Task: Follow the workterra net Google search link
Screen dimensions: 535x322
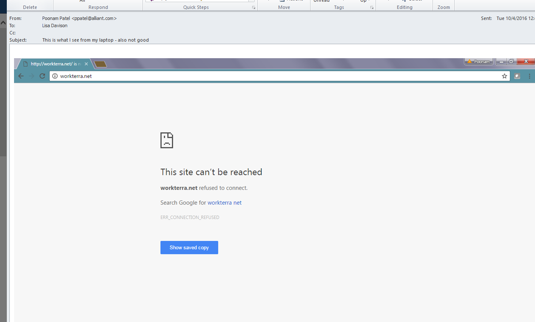Action: [x=225, y=203]
